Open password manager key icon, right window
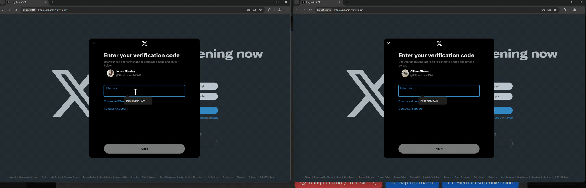This screenshot has width=586, height=188. (x=543, y=10)
